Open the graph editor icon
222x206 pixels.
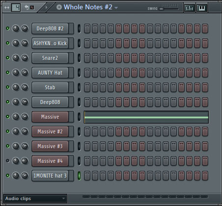coord(190,8)
